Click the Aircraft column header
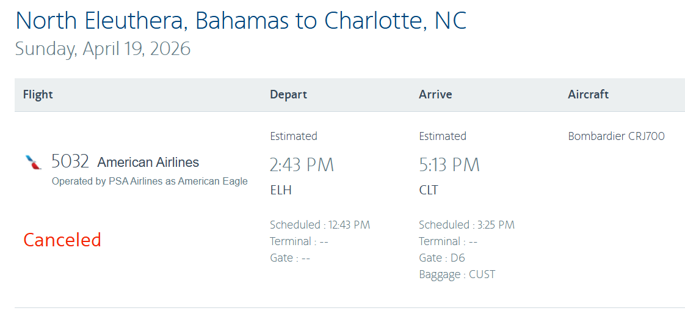The image size is (685, 316). tap(588, 95)
